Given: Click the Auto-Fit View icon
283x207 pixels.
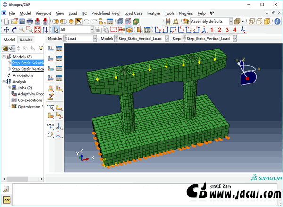Looking at the screenshot, I should (x=38, y=30).
